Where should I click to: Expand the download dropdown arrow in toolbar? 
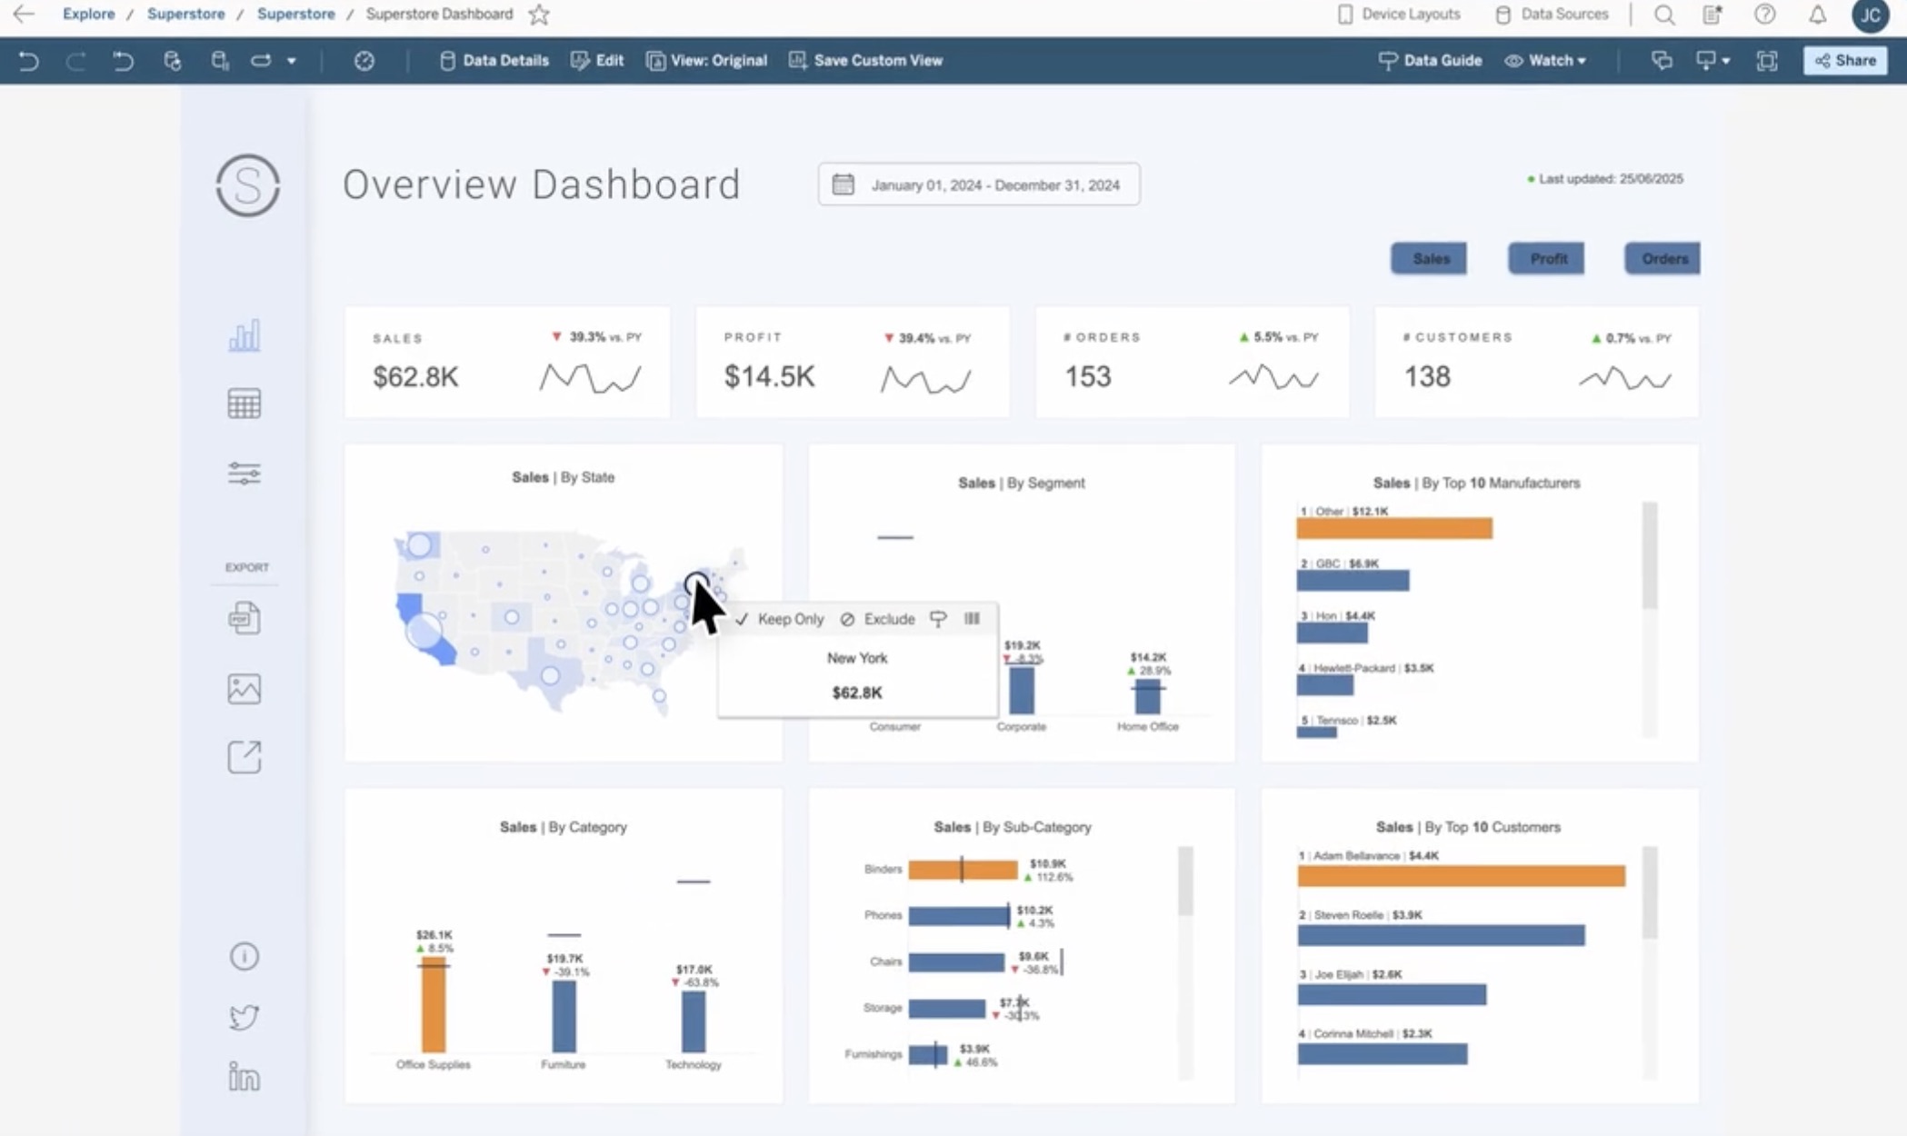point(1725,61)
